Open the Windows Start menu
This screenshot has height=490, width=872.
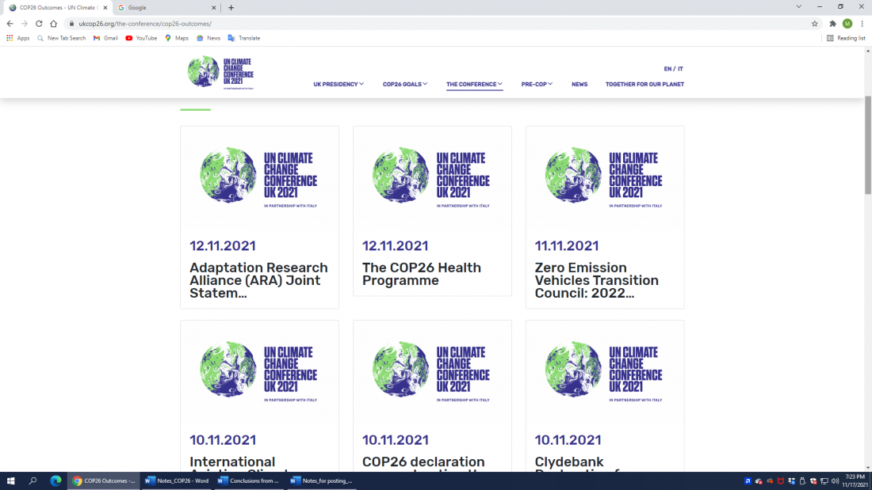point(10,481)
